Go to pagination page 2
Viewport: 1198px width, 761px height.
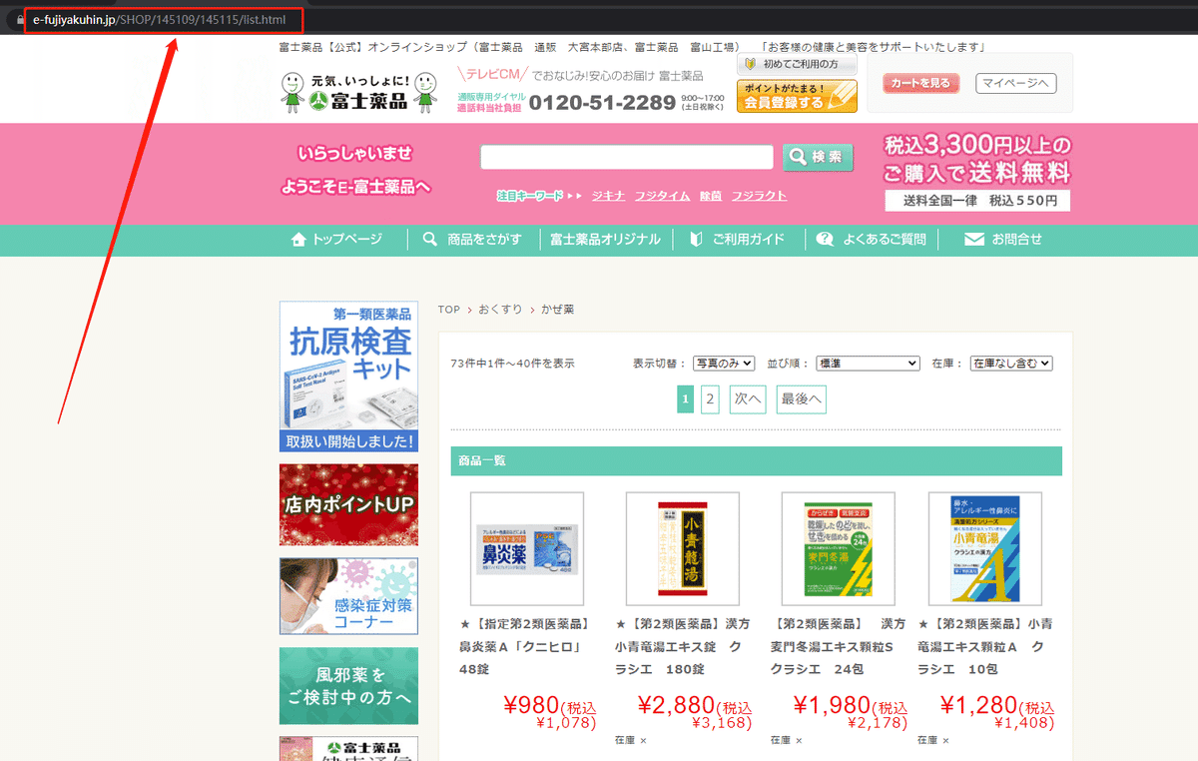[x=710, y=399]
